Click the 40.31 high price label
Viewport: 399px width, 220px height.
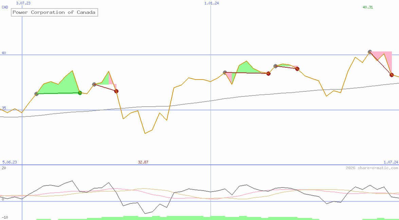[368, 7]
